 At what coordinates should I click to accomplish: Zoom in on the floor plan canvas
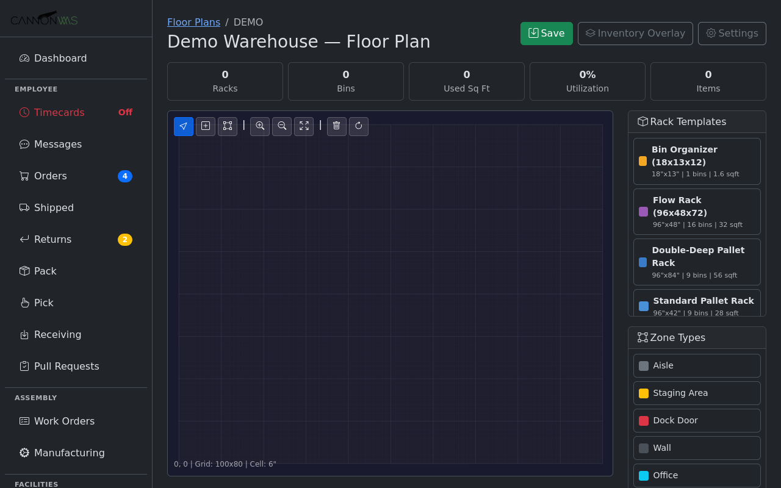260,126
